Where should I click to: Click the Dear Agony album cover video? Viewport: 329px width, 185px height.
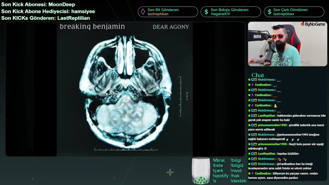125,89
